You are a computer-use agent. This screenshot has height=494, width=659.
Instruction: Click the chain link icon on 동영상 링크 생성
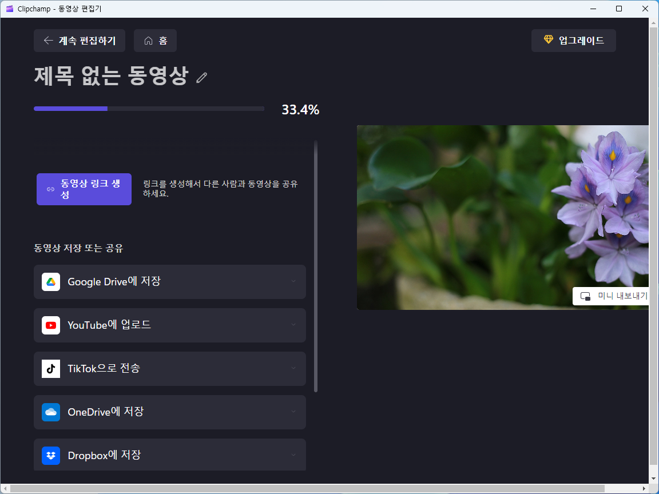pos(50,189)
